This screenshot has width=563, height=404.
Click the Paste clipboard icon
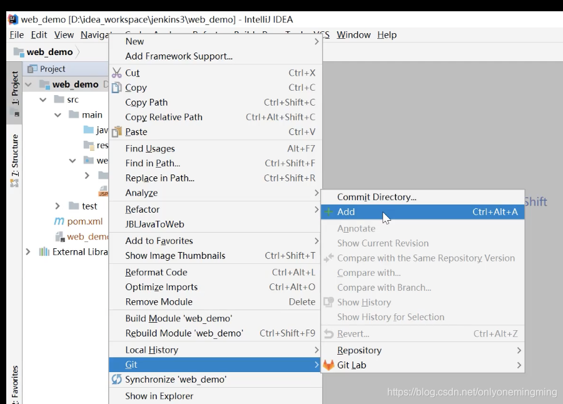pyautogui.click(x=117, y=132)
